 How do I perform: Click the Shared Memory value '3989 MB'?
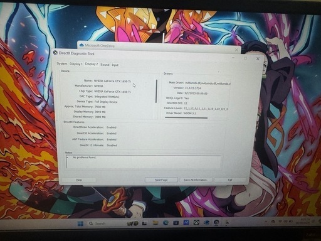(100, 117)
